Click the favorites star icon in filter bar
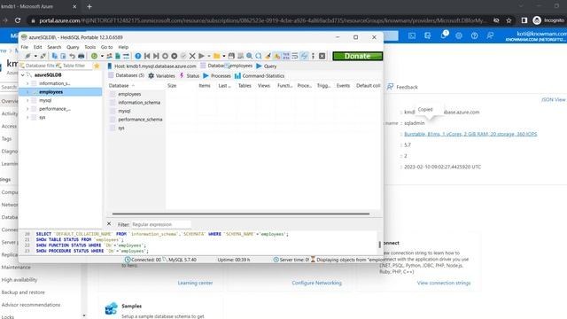The height and width of the screenshot is (319, 567). click(97, 66)
